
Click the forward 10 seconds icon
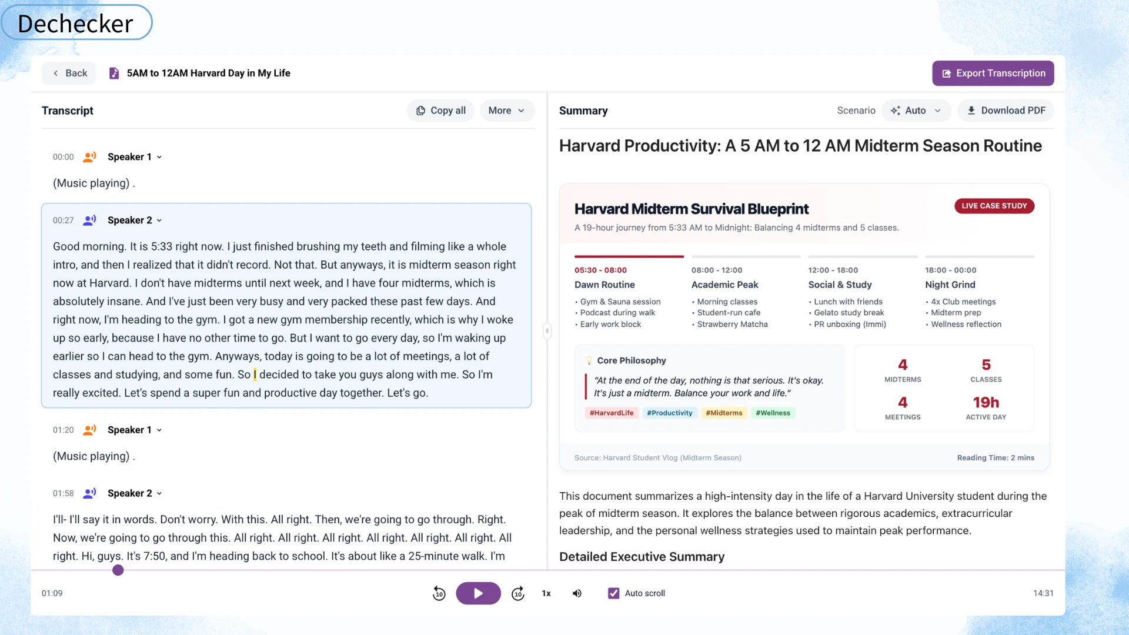point(518,593)
